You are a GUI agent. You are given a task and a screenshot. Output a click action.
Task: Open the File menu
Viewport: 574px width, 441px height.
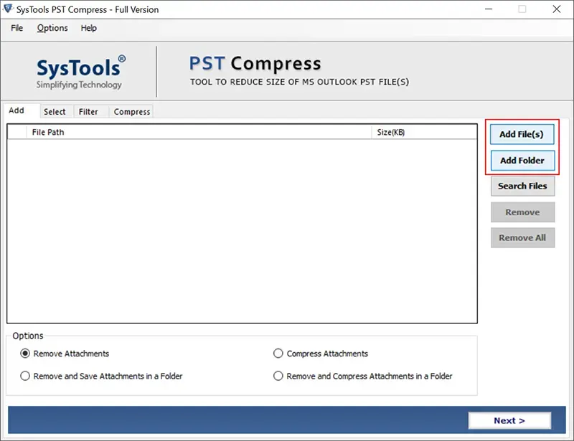(17, 28)
